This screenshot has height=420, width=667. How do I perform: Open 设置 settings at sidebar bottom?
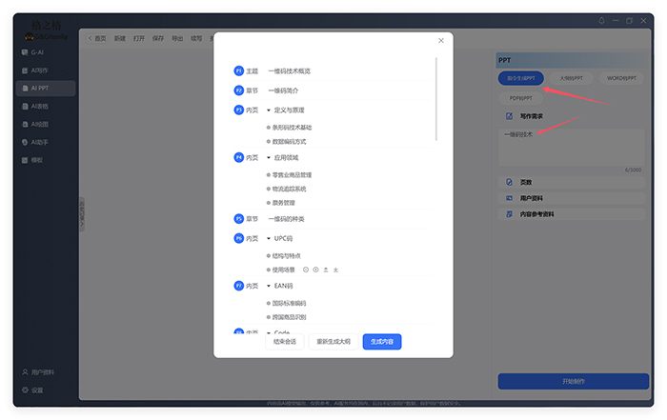(x=36, y=390)
